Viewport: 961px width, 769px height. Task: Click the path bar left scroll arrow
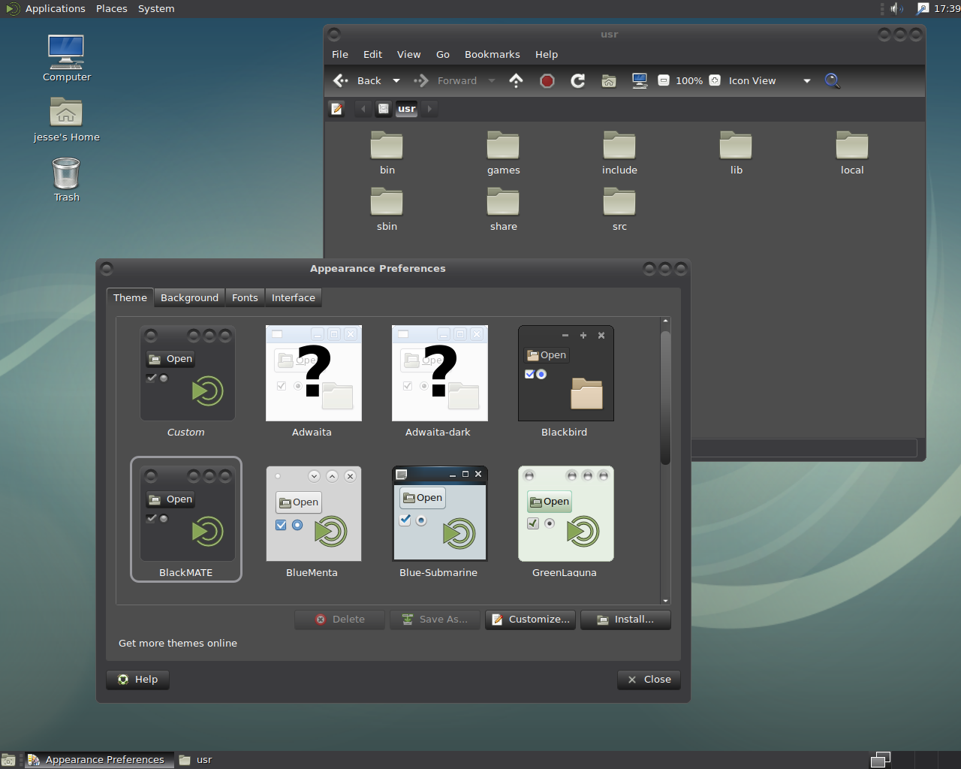[363, 109]
